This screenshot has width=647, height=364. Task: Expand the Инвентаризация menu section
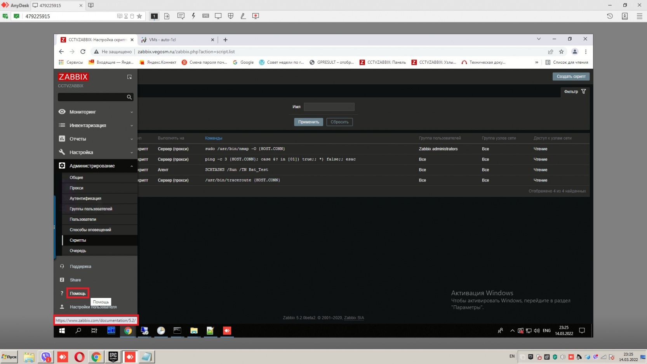coord(96,125)
